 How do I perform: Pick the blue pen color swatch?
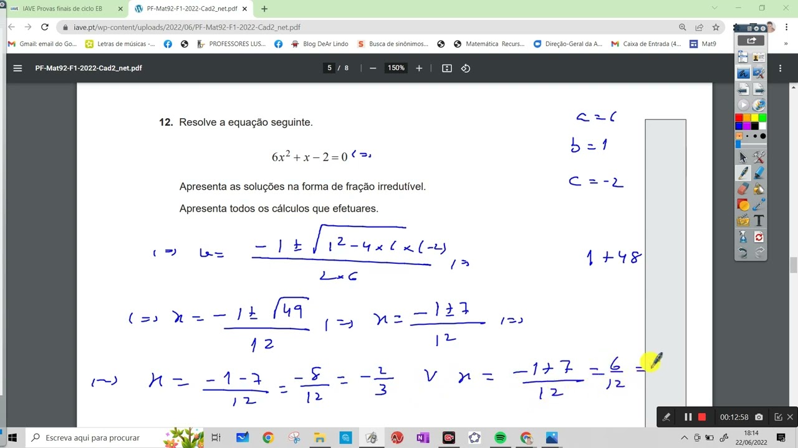coord(739,126)
